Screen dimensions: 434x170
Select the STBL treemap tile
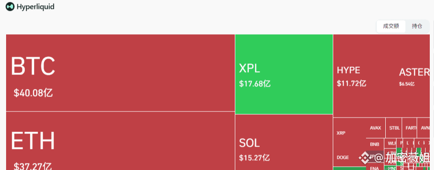[x=394, y=128]
